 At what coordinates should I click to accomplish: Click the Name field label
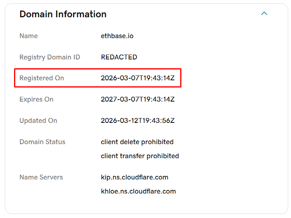pyautogui.click(x=28, y=36)
